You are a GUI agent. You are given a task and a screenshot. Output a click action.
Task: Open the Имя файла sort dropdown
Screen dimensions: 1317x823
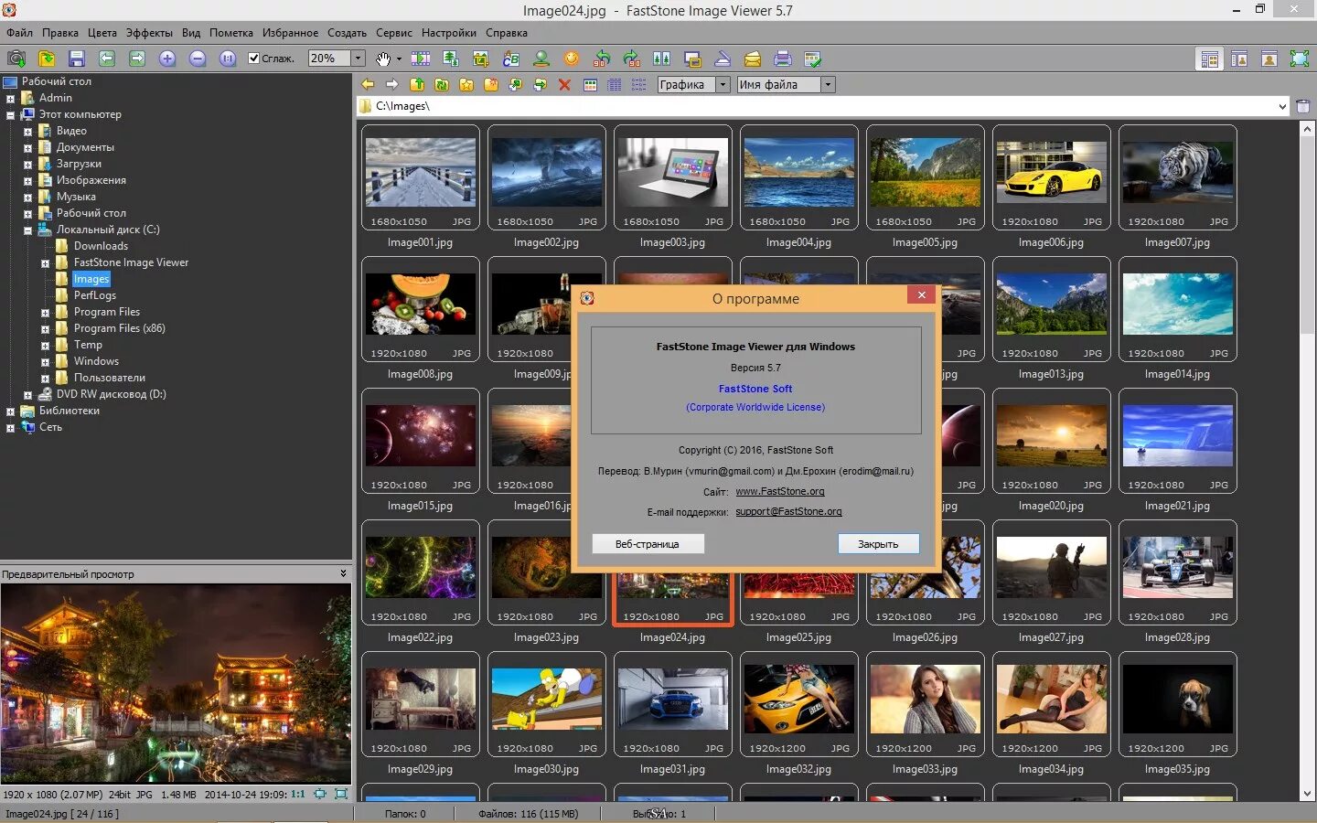pyautogui.click(x=828, y=85)
